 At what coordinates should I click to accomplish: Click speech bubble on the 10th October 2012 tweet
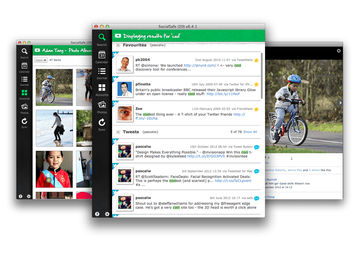click(x=257, y=147)
